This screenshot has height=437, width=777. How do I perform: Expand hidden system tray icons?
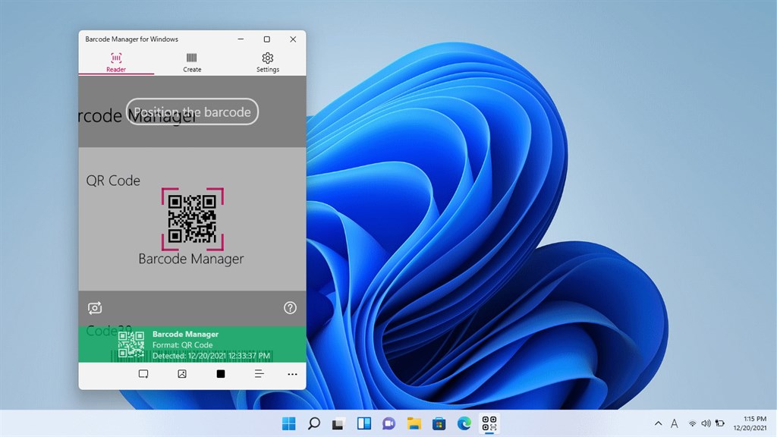pyautogui.click(x=658, y=423)
